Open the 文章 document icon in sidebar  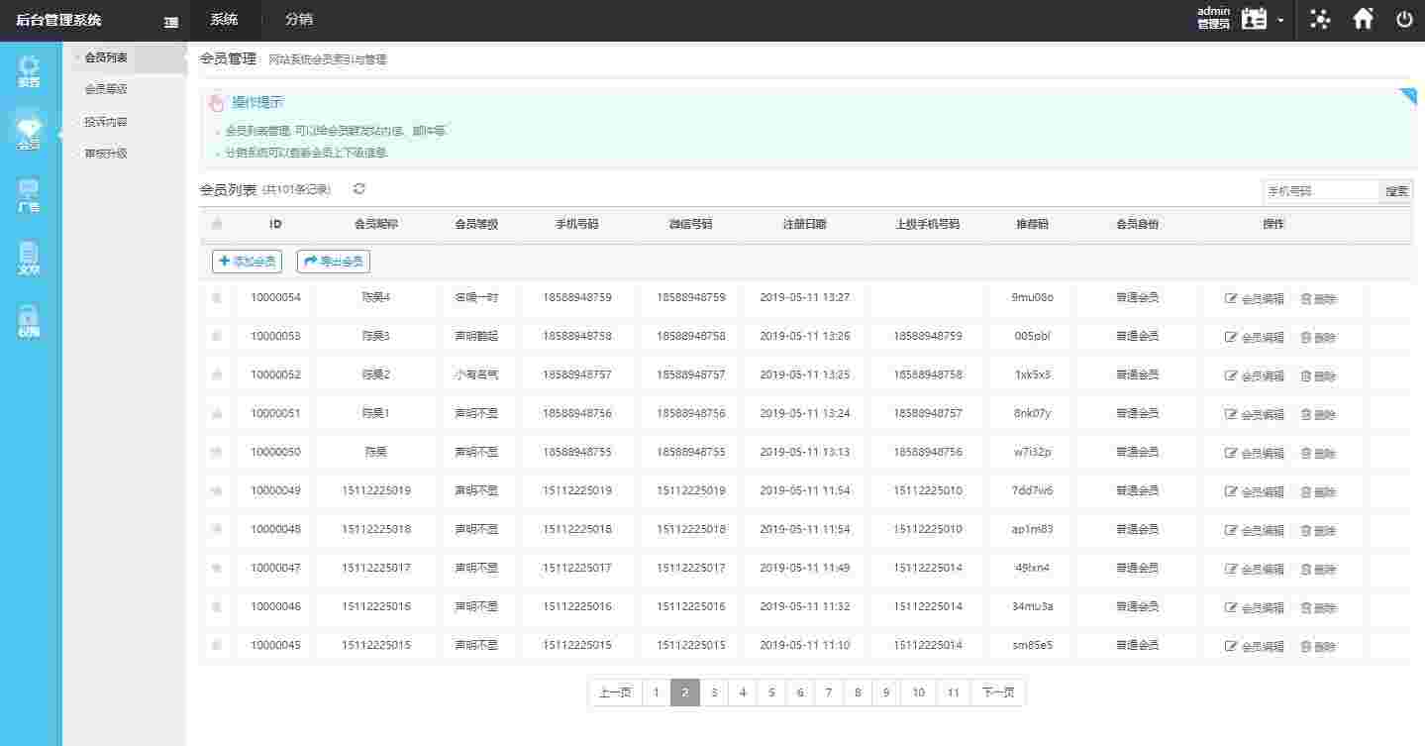30,259
